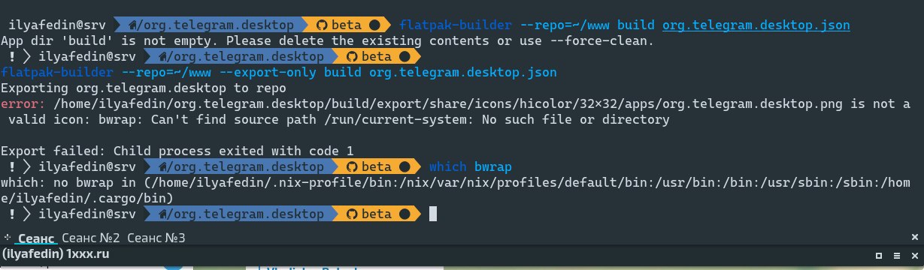Close the current session tab with X

916,238
